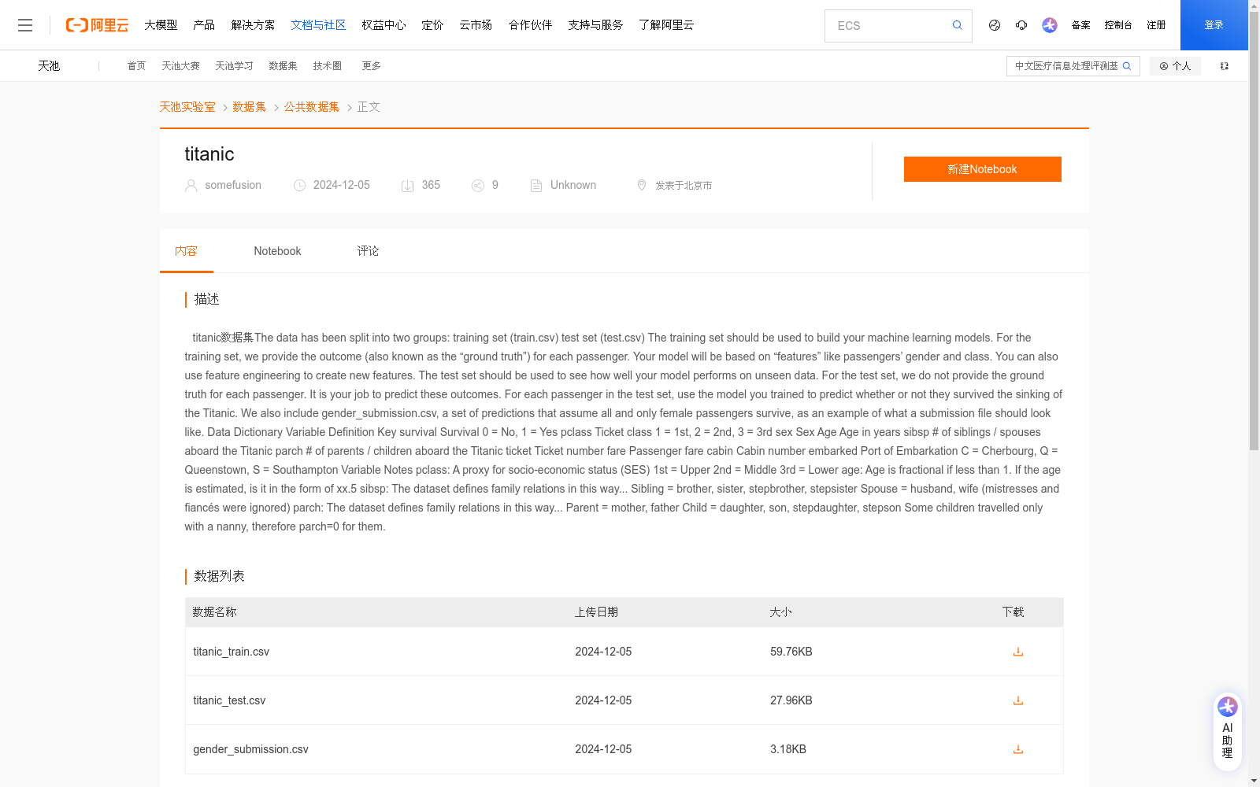Click 天池 brand title
This screenshot has width=1260, height=787.
coord(49,66)
